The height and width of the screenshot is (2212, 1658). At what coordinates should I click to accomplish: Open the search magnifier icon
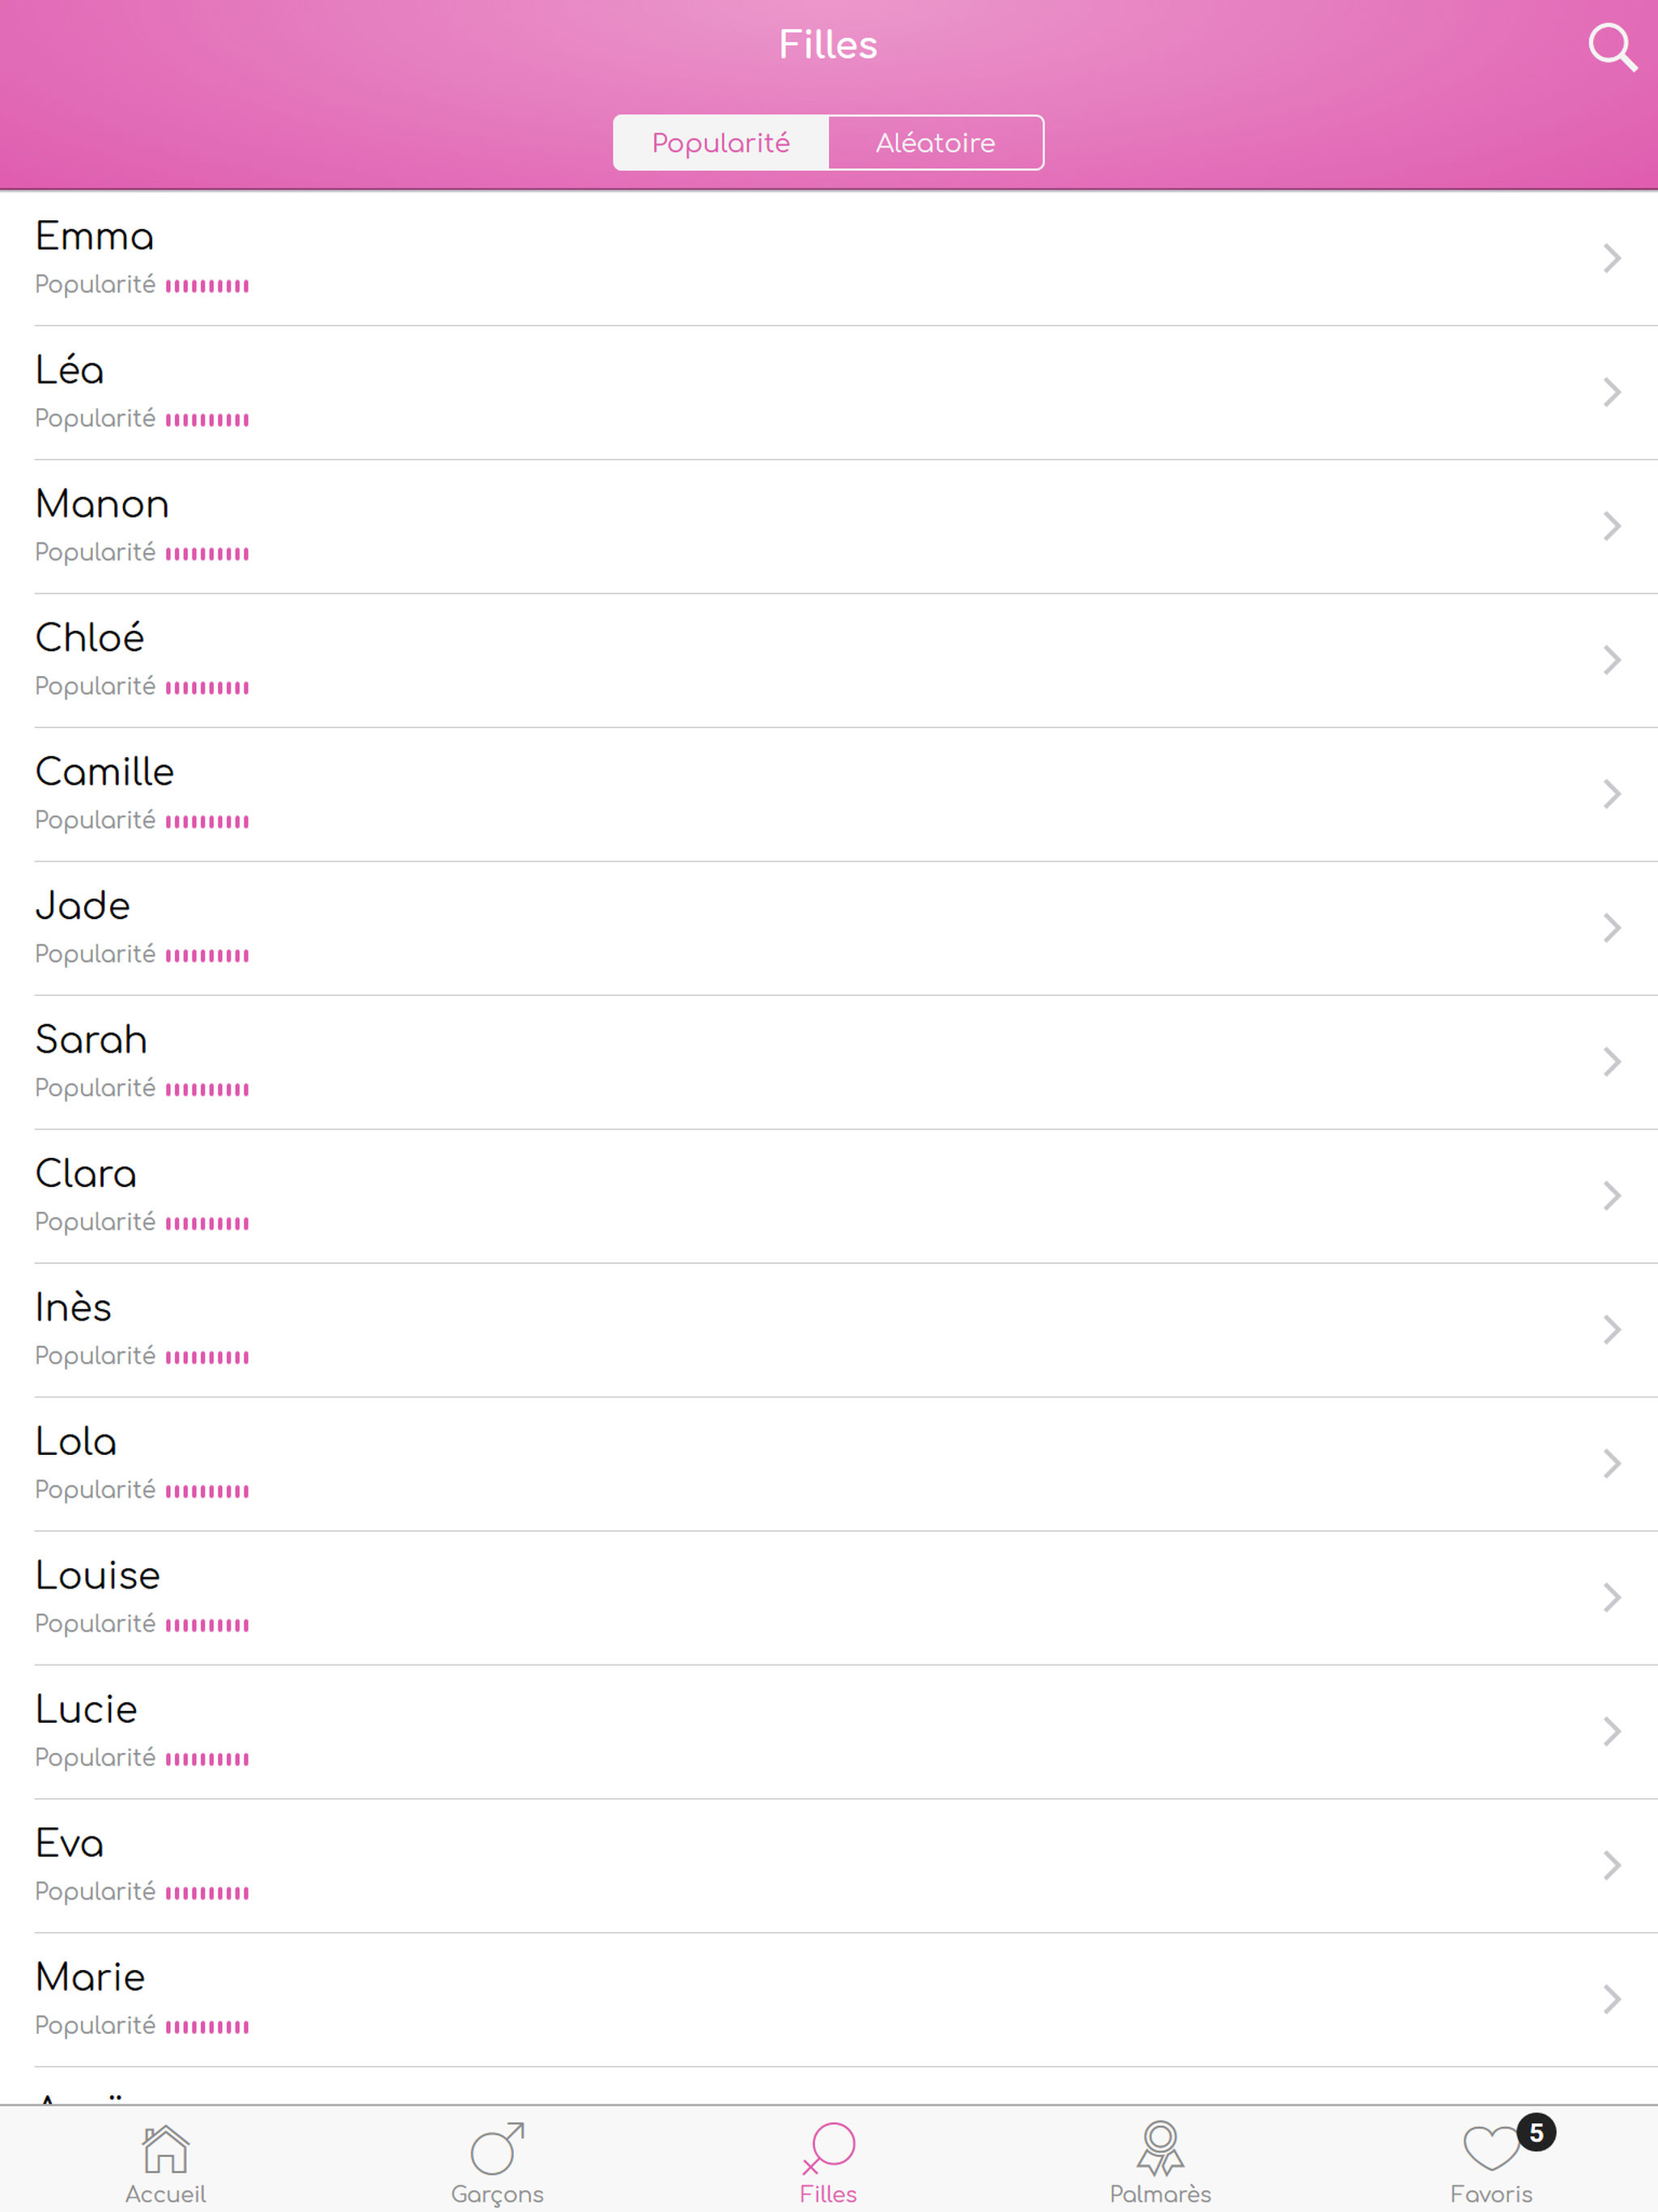coord(1612,47)
